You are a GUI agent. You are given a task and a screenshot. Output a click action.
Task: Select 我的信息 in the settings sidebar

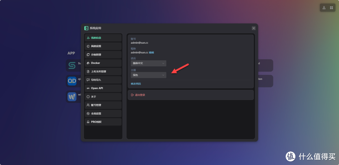103,38
